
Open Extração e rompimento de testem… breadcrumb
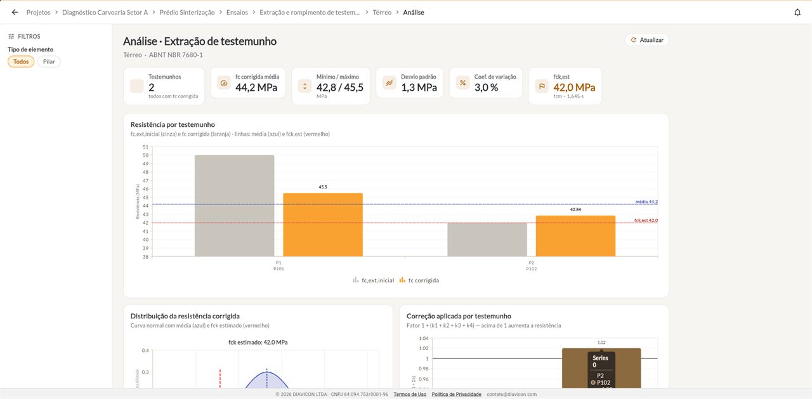[310, 12]
